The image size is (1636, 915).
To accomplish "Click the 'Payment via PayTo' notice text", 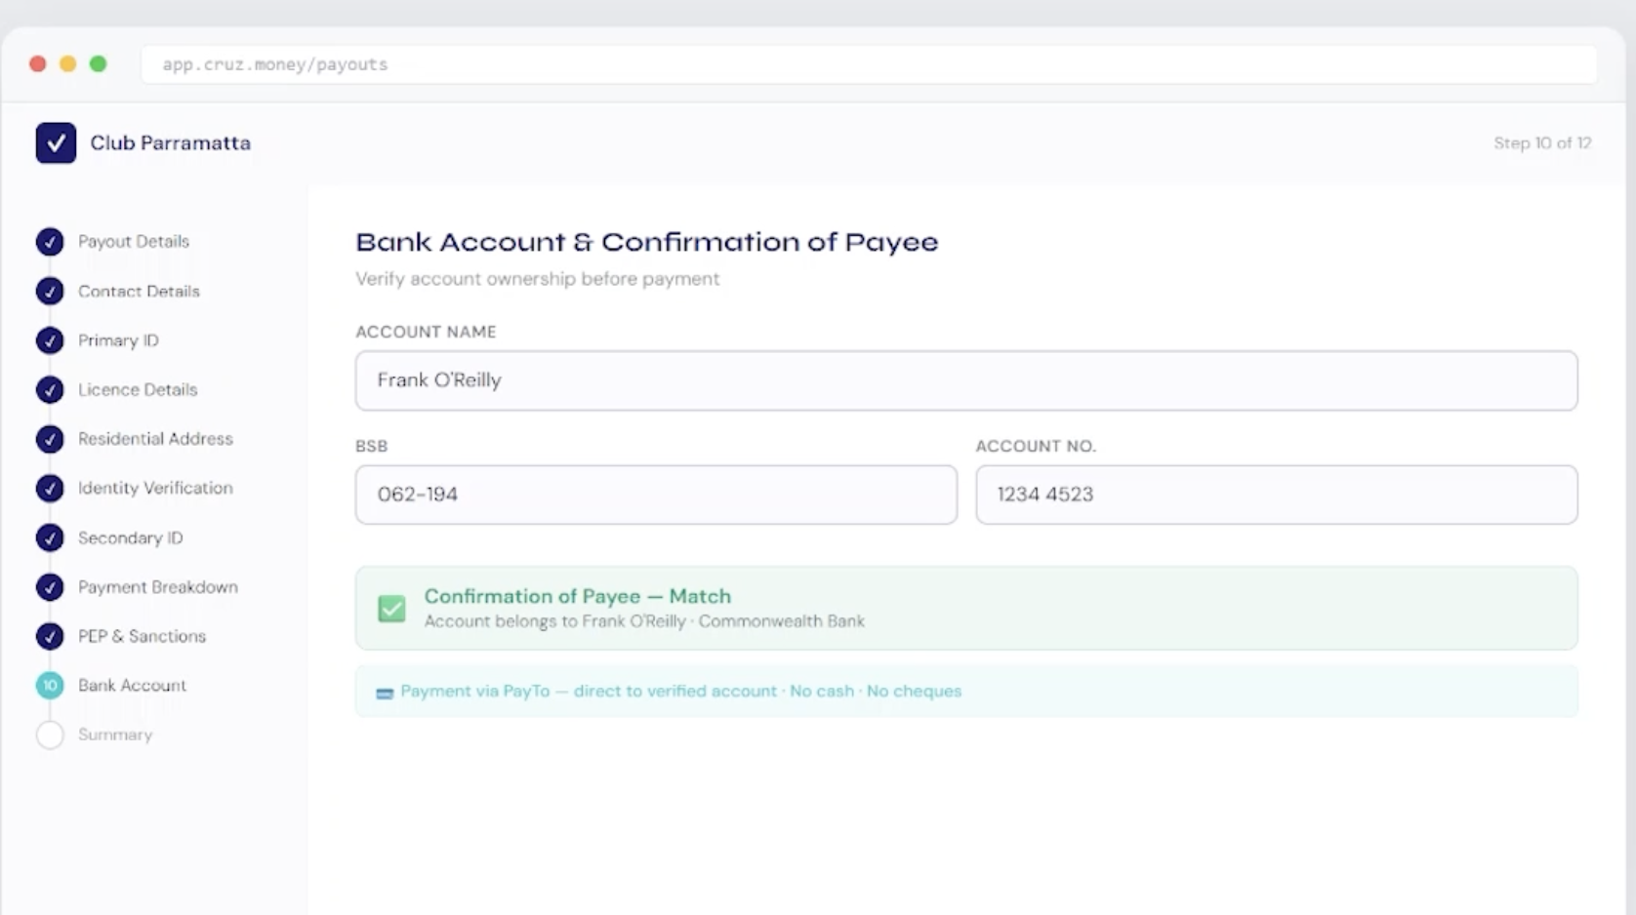I will coord(680,691).
